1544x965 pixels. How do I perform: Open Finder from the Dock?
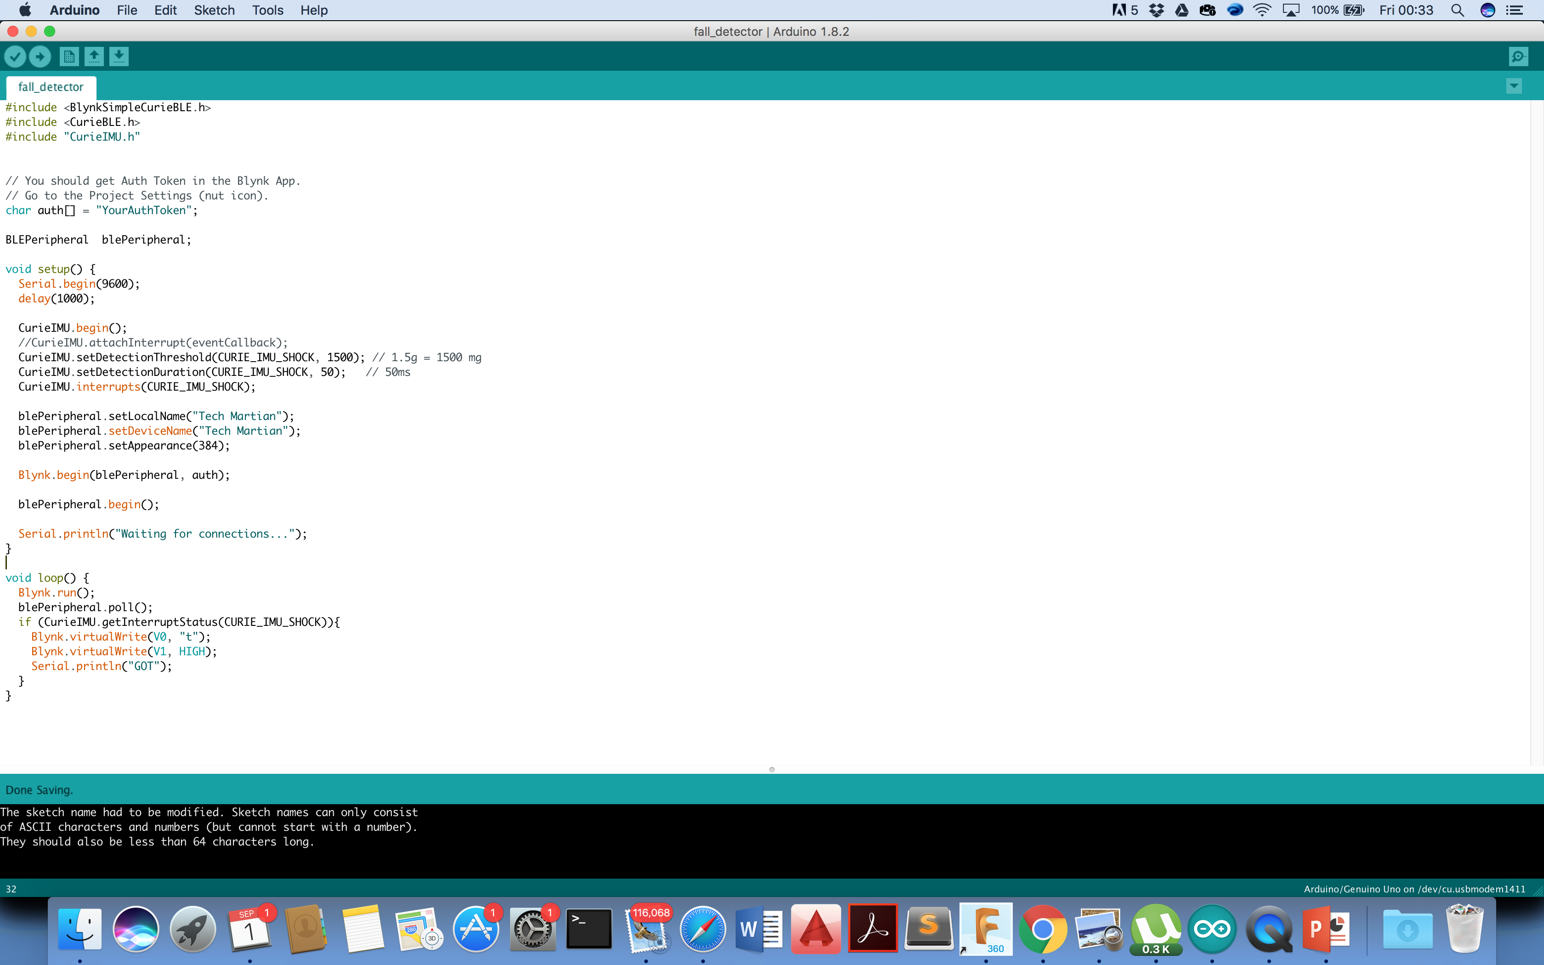coord(80,929)
